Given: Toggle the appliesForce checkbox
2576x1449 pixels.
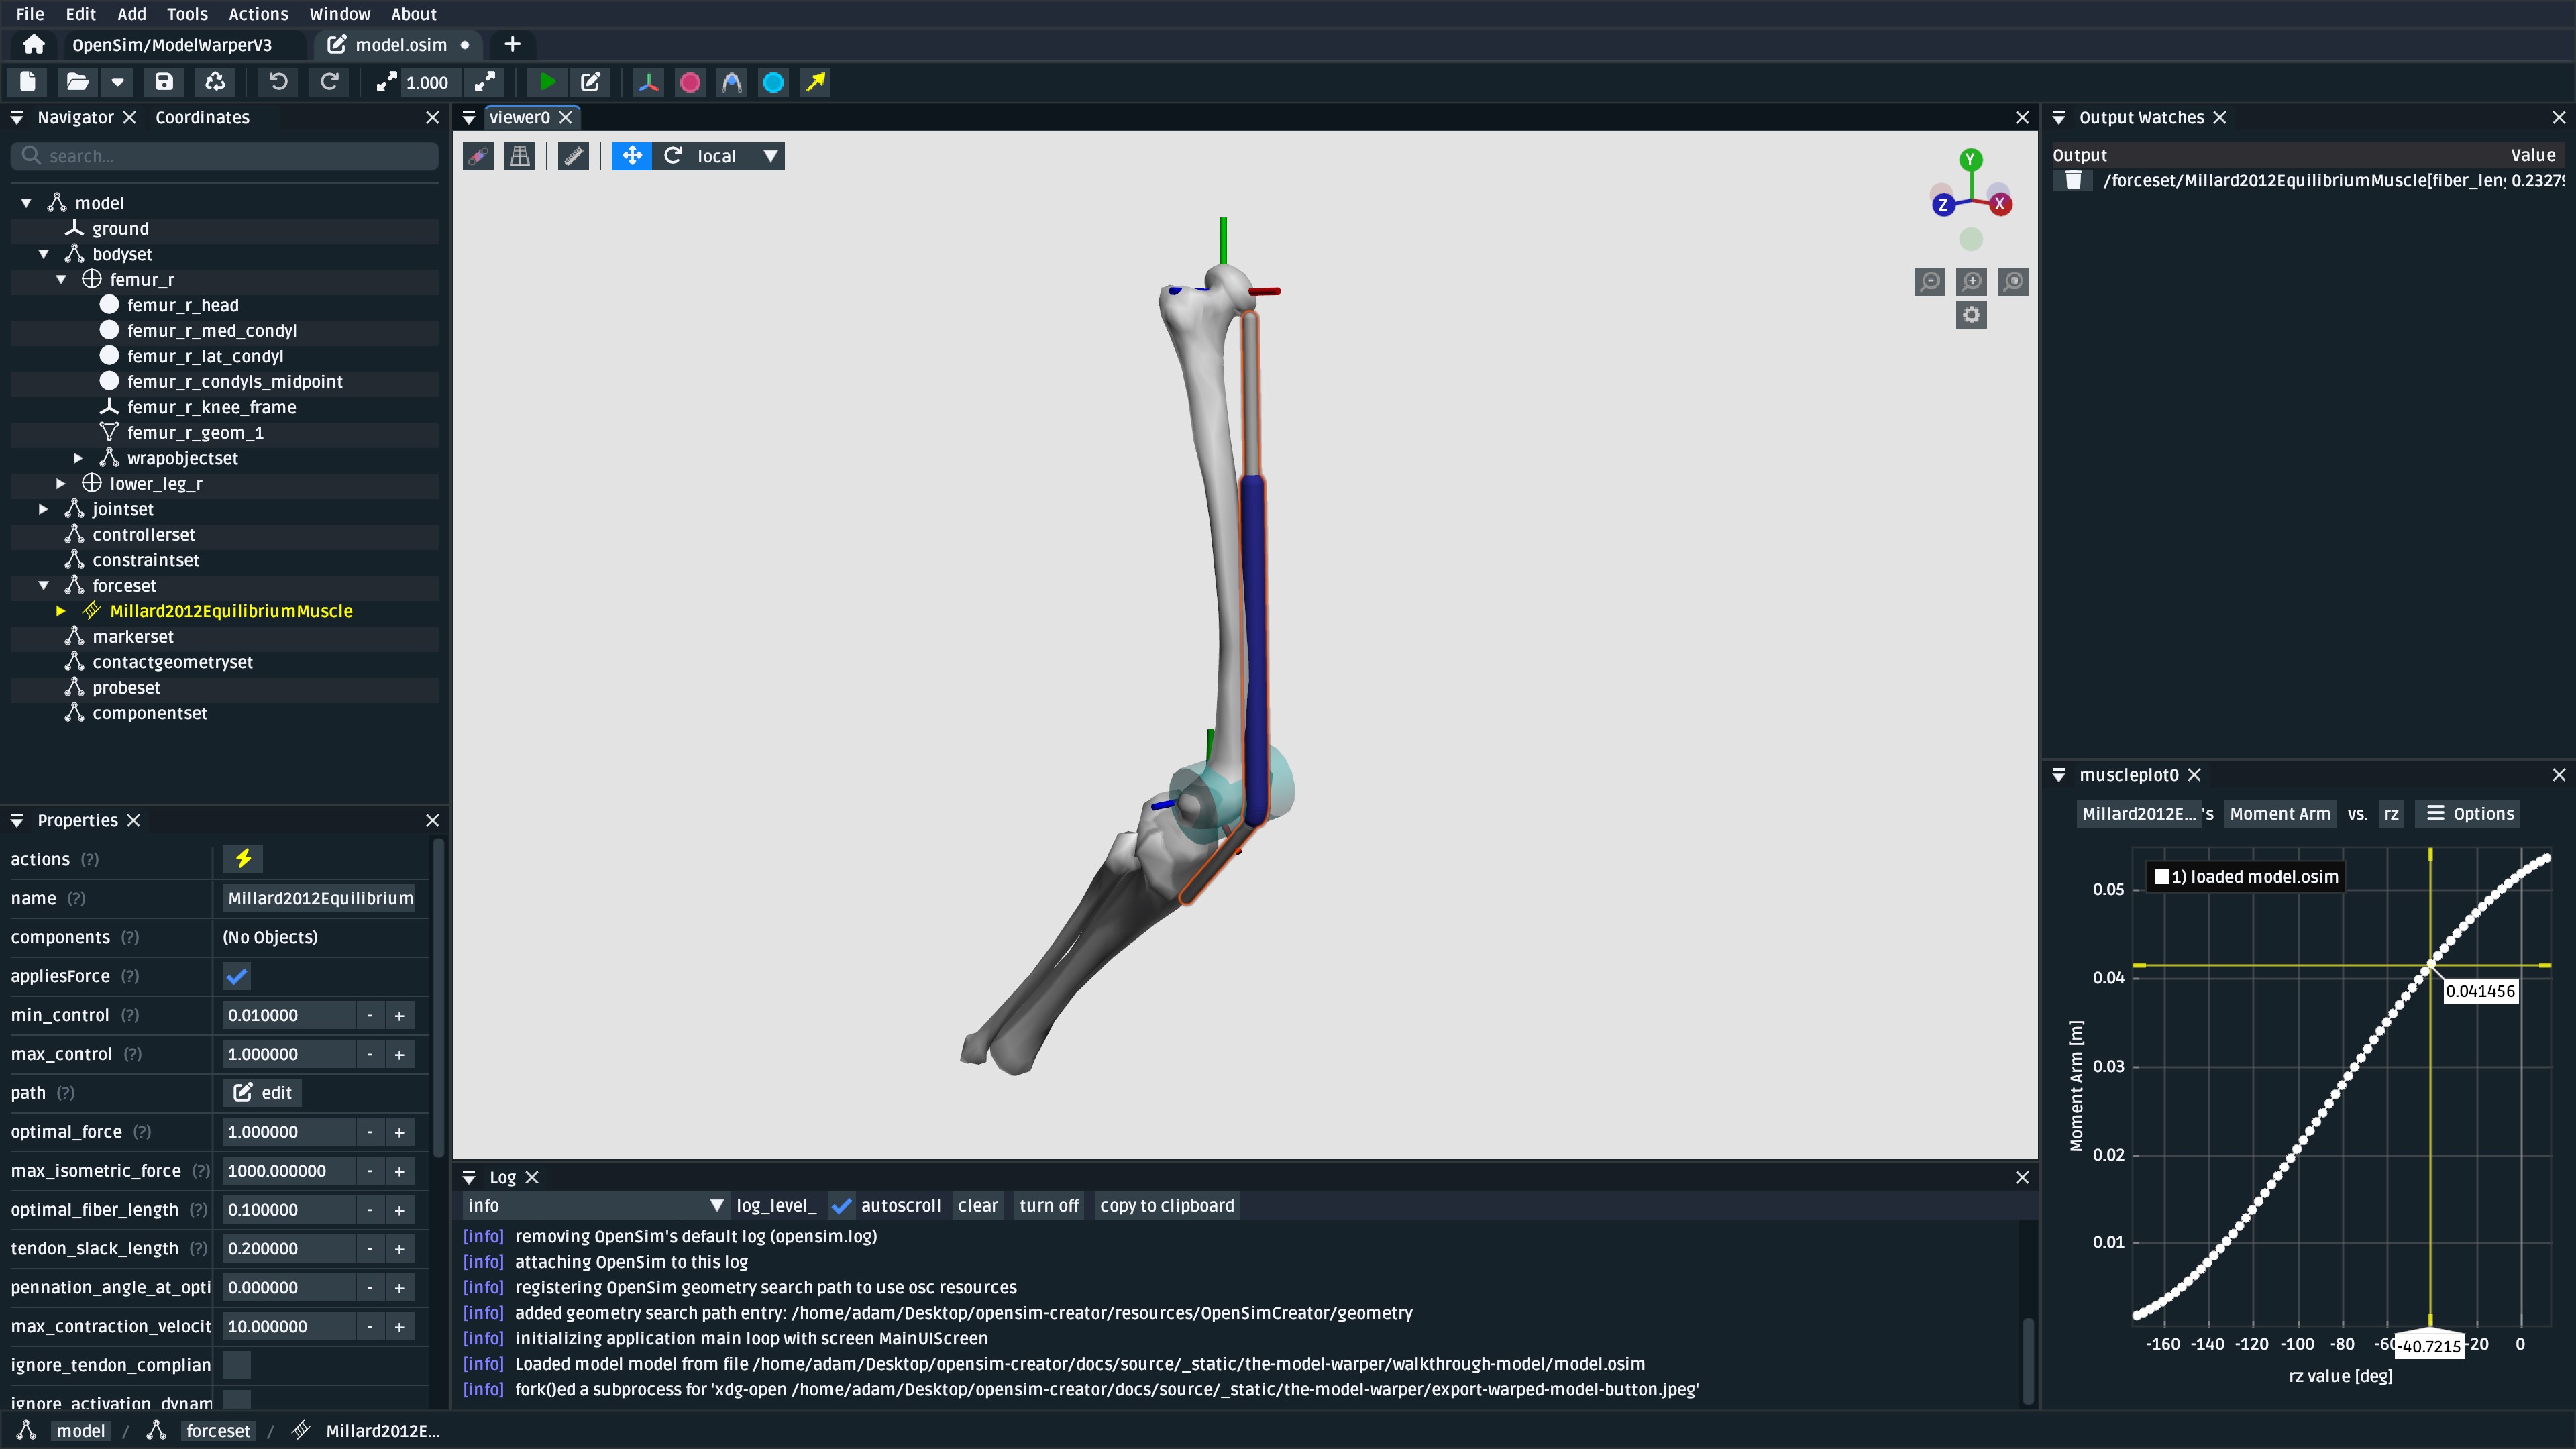Looking at the screenshot, I should click(x=237, y=976).
